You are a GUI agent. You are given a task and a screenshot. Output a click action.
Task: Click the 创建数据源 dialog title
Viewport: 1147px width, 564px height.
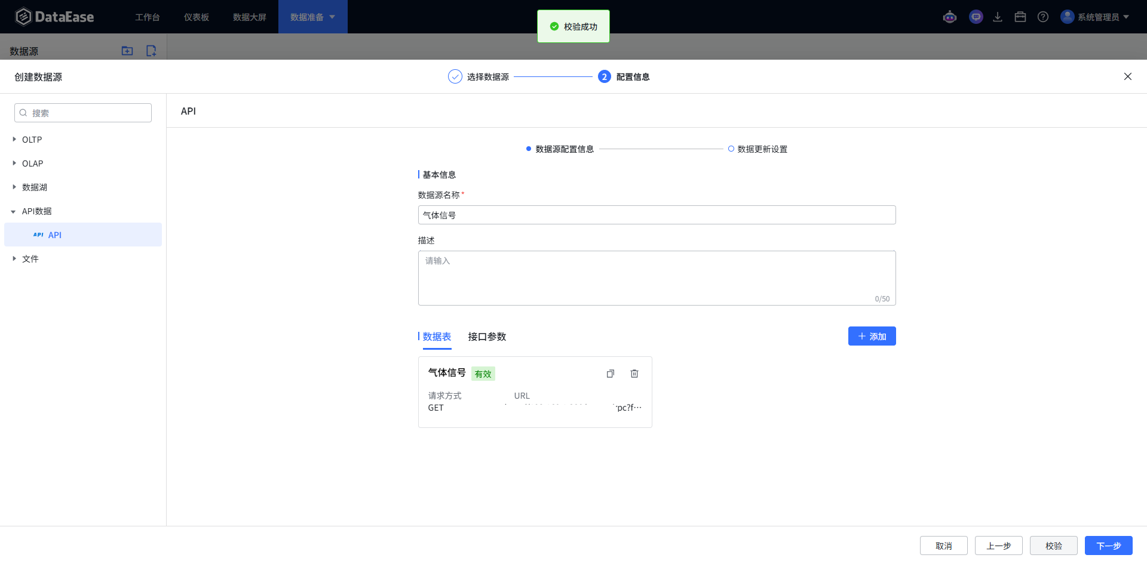pos(38,76)
